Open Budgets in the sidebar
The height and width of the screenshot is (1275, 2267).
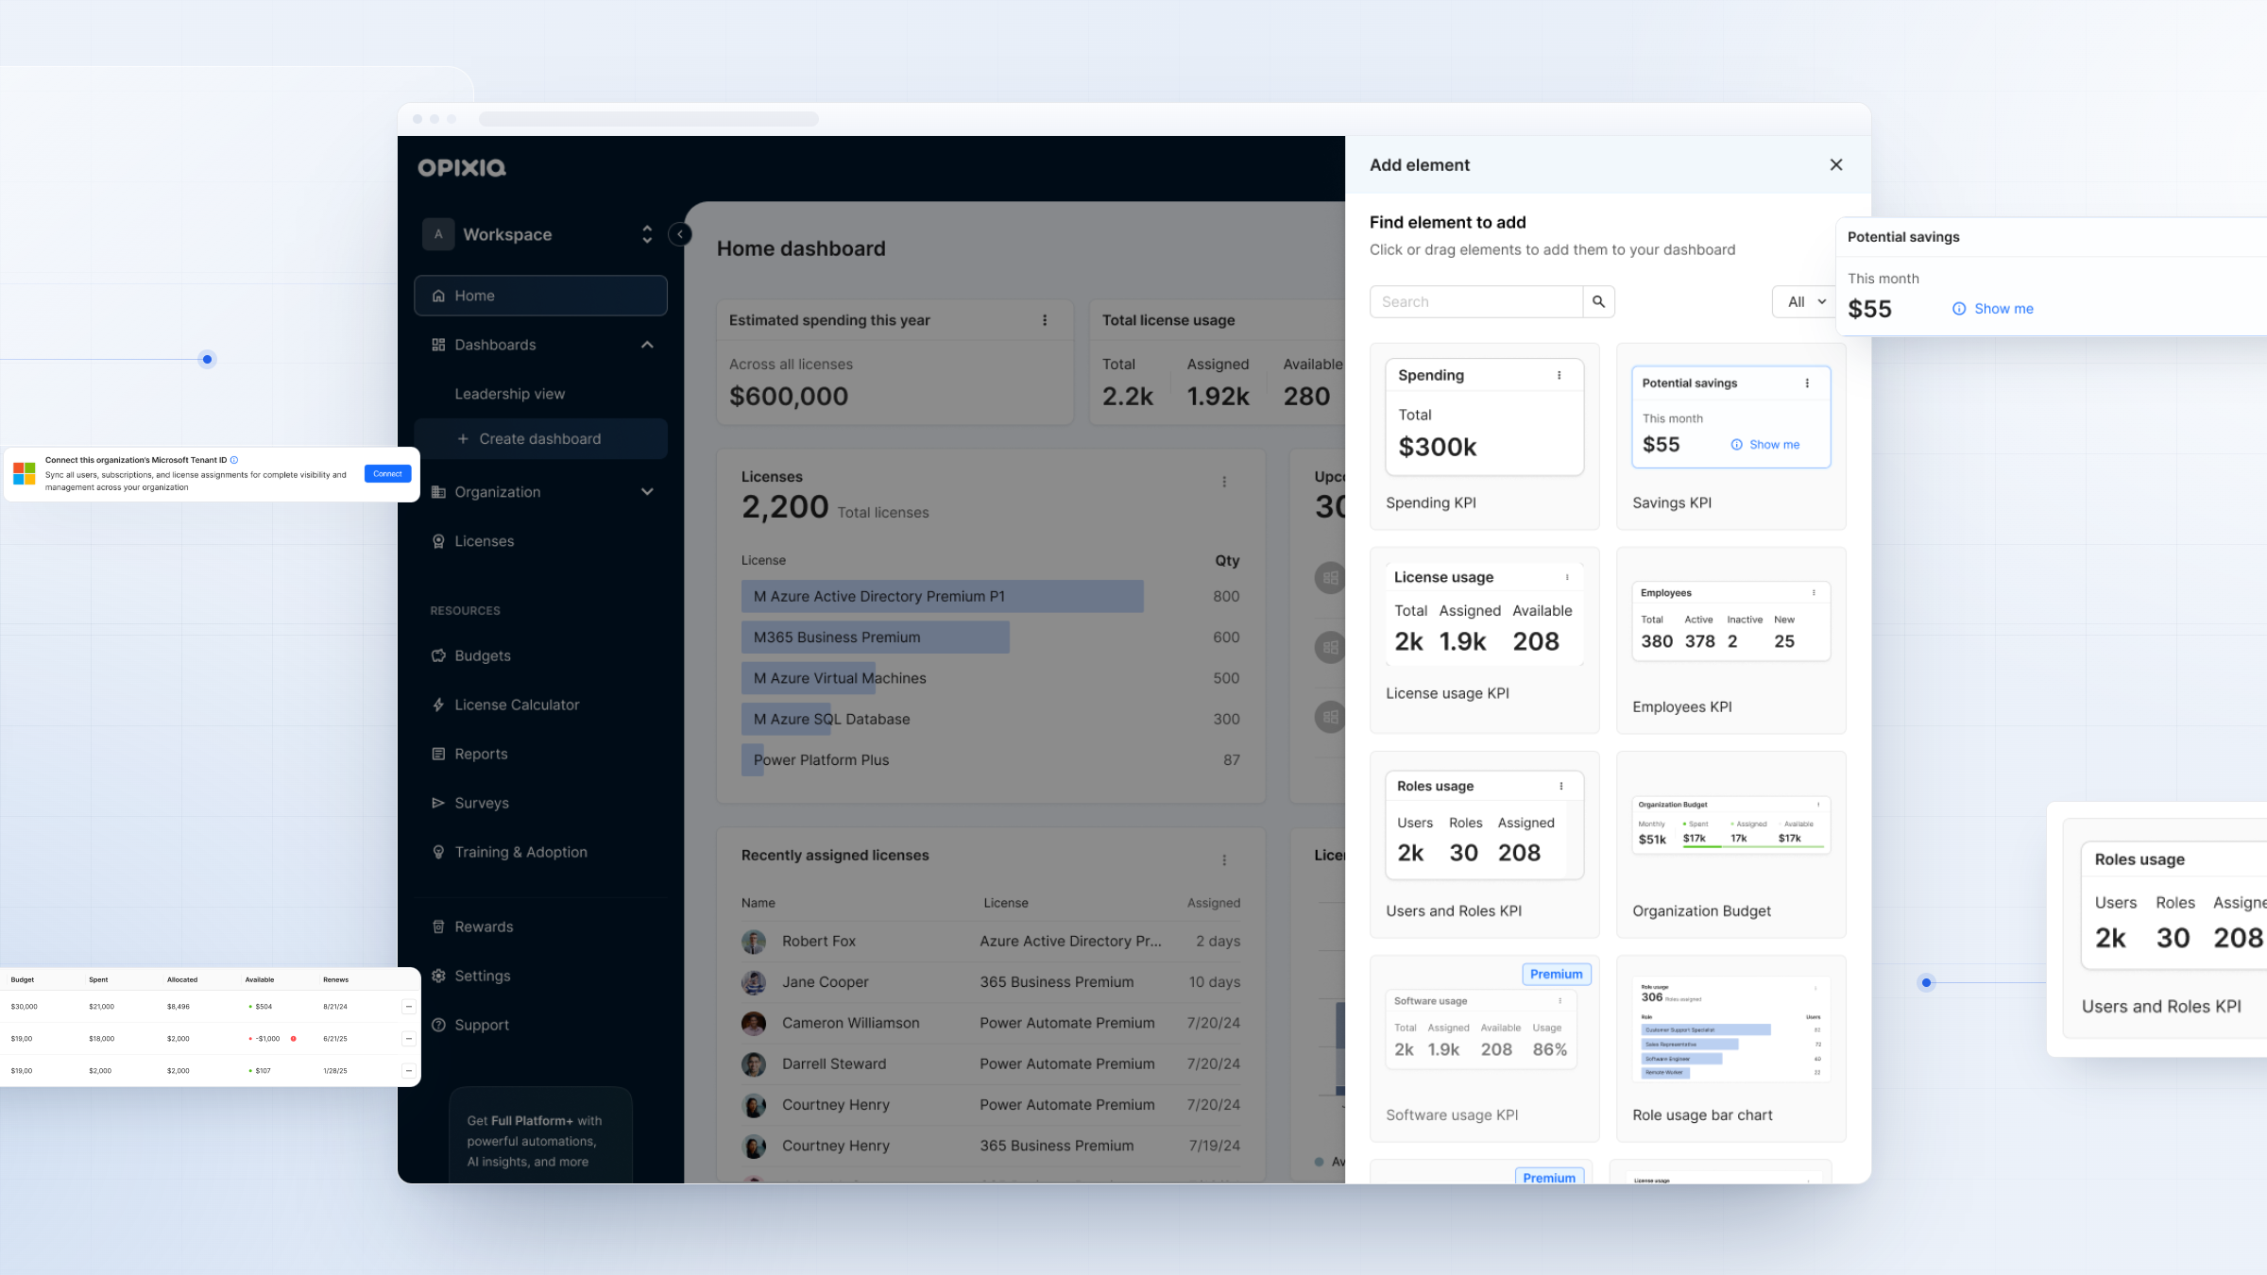pyautogui.click(x=482, y=655)
